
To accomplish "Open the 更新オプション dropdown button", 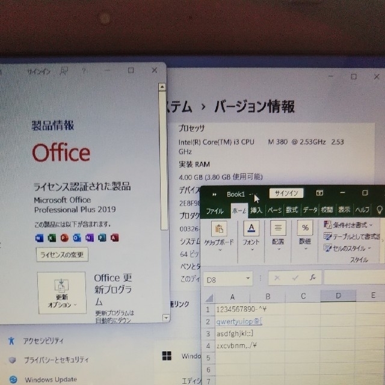I will pos(62,293).
